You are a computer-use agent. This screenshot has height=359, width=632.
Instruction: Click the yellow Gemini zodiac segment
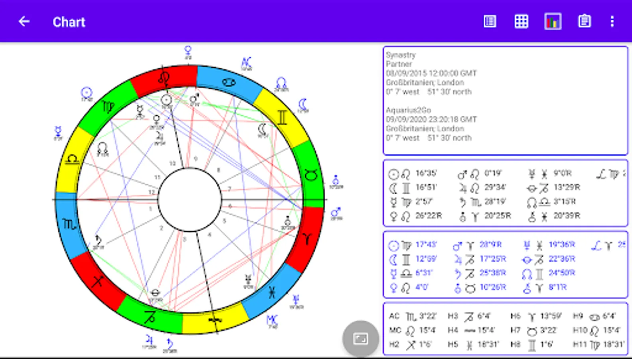(282, 118)
